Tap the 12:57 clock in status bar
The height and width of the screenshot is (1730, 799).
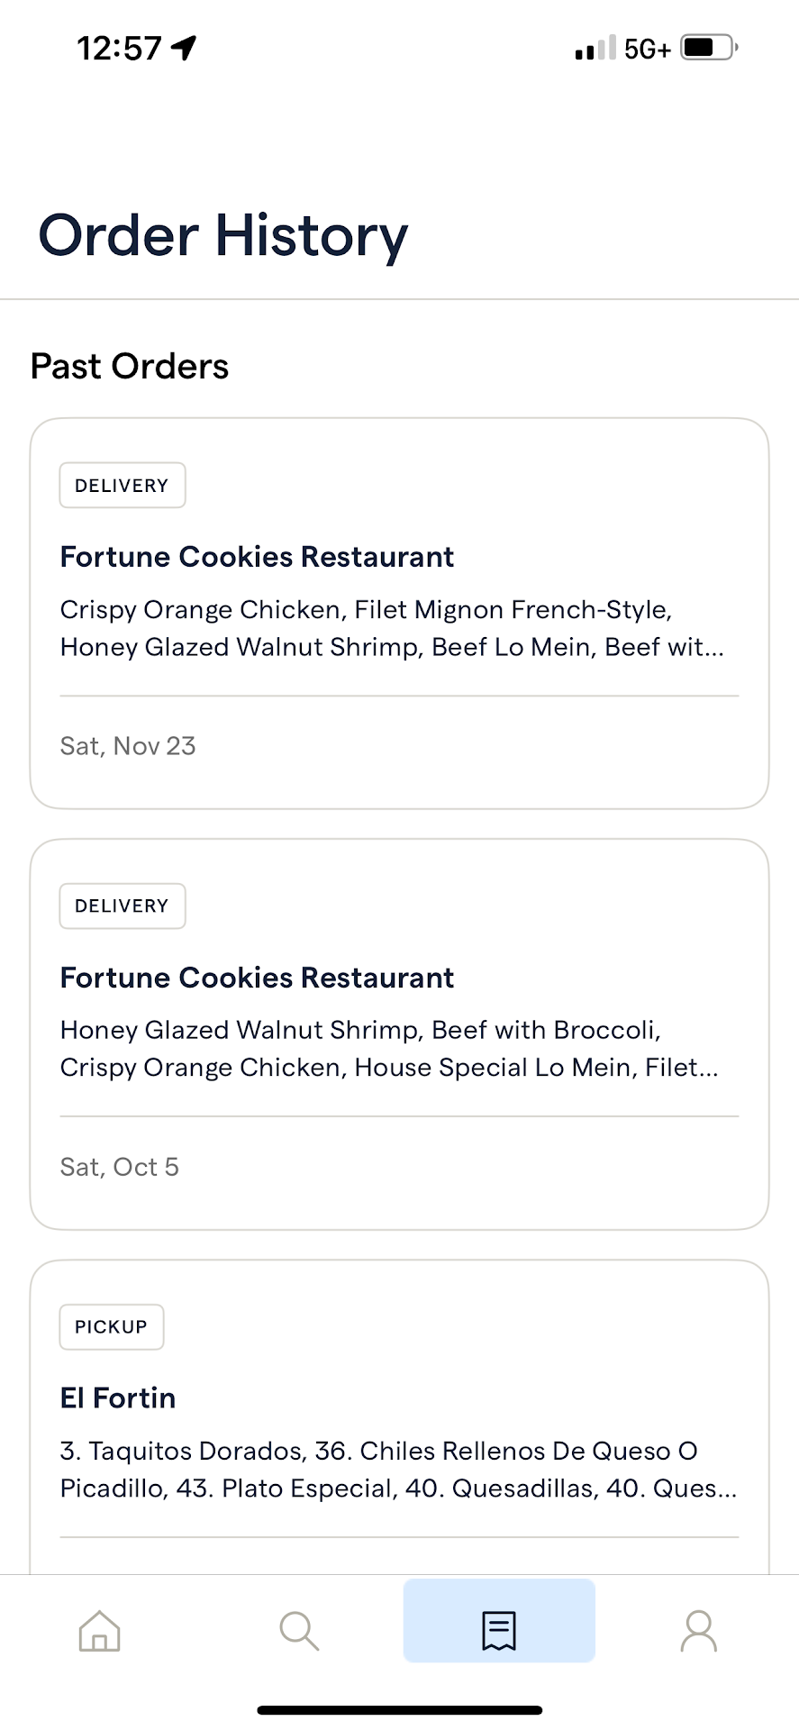120,48
